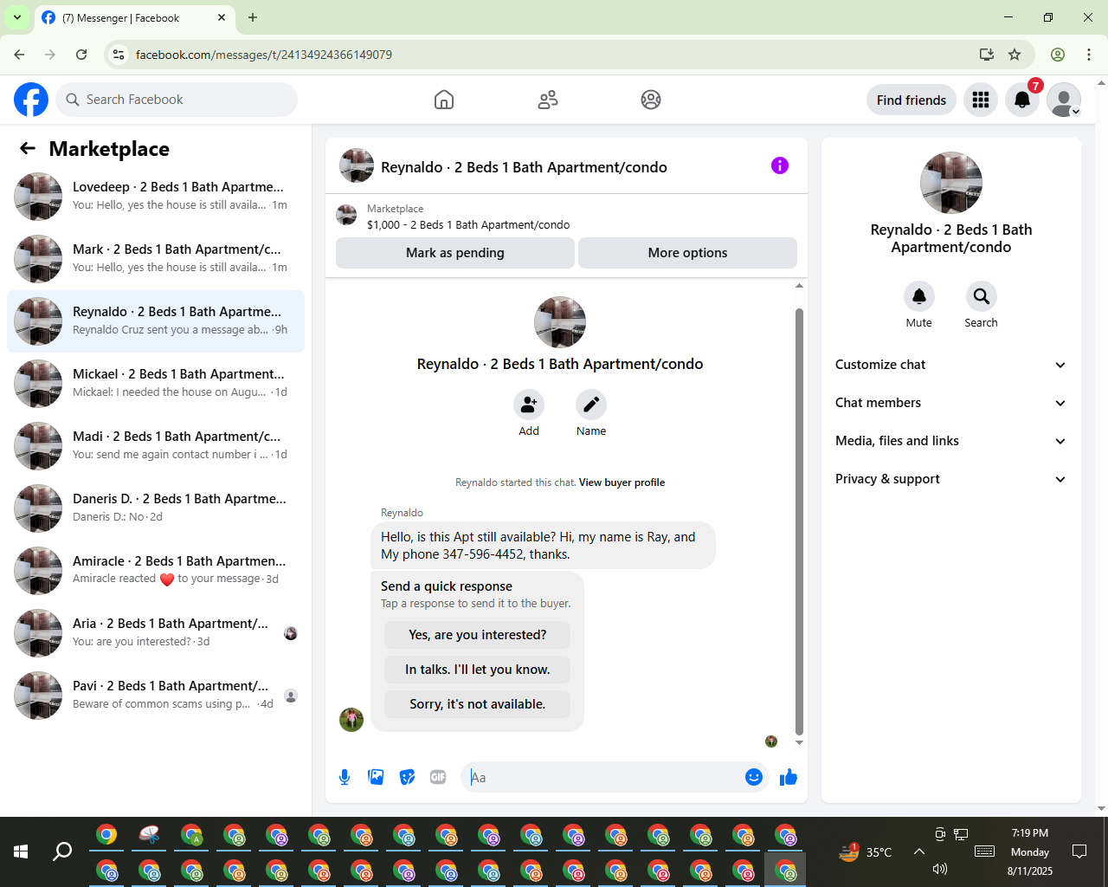Open Daneris D. conversation in list

point(156,508)
